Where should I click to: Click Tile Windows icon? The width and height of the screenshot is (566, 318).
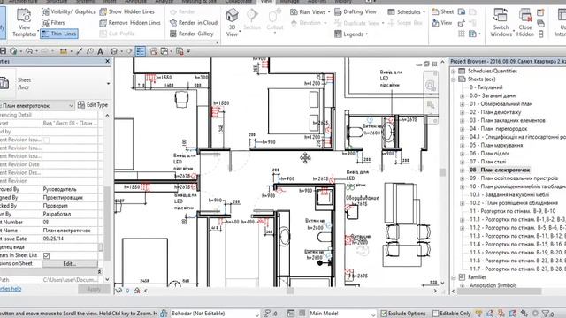pos(540,34)
